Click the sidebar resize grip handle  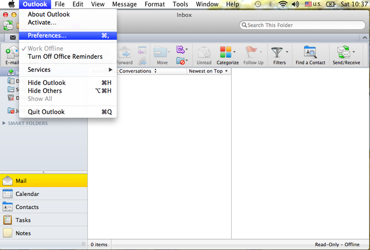coord(84,244)
